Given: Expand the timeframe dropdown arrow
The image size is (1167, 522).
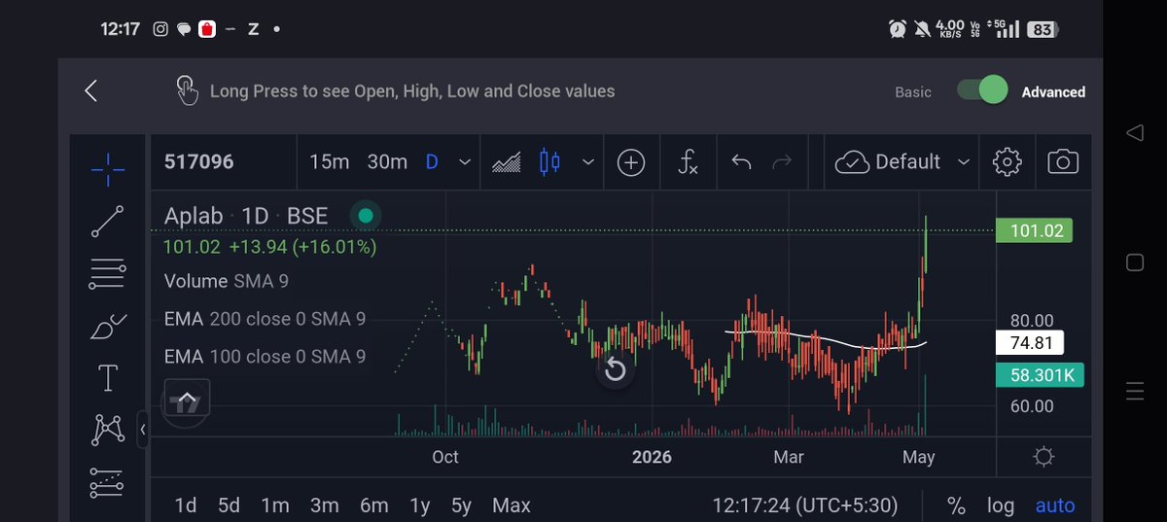Looking at the screenshot, I should pyautogui.click(x=465, y=162).
